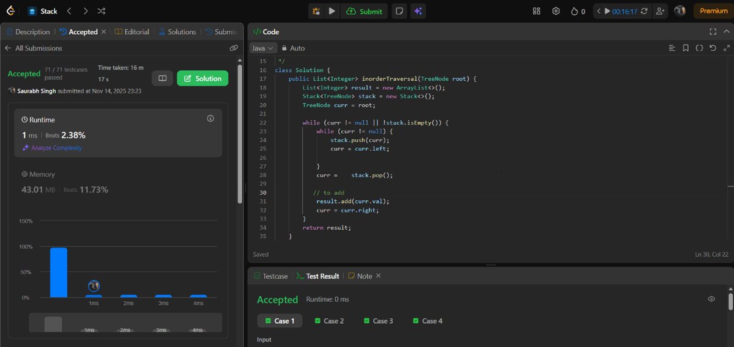Open the Stack problem list
The width and height of the screenshot is (734, 347).
(x=43, y=11)
